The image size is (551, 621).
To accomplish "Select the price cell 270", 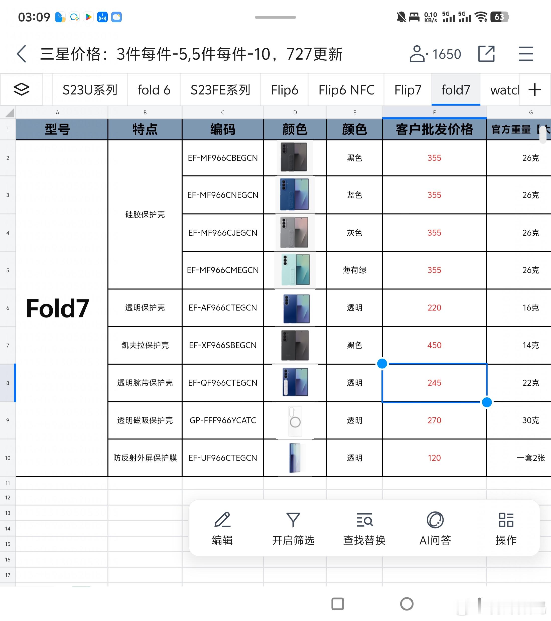I will click(x=434, y=420).
